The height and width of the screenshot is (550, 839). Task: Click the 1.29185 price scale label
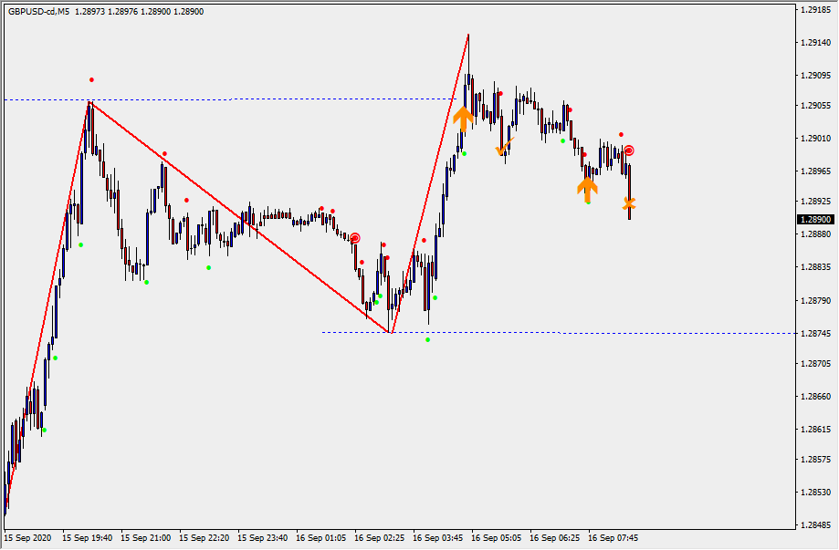pyautogui.click(x=814, y=10)
